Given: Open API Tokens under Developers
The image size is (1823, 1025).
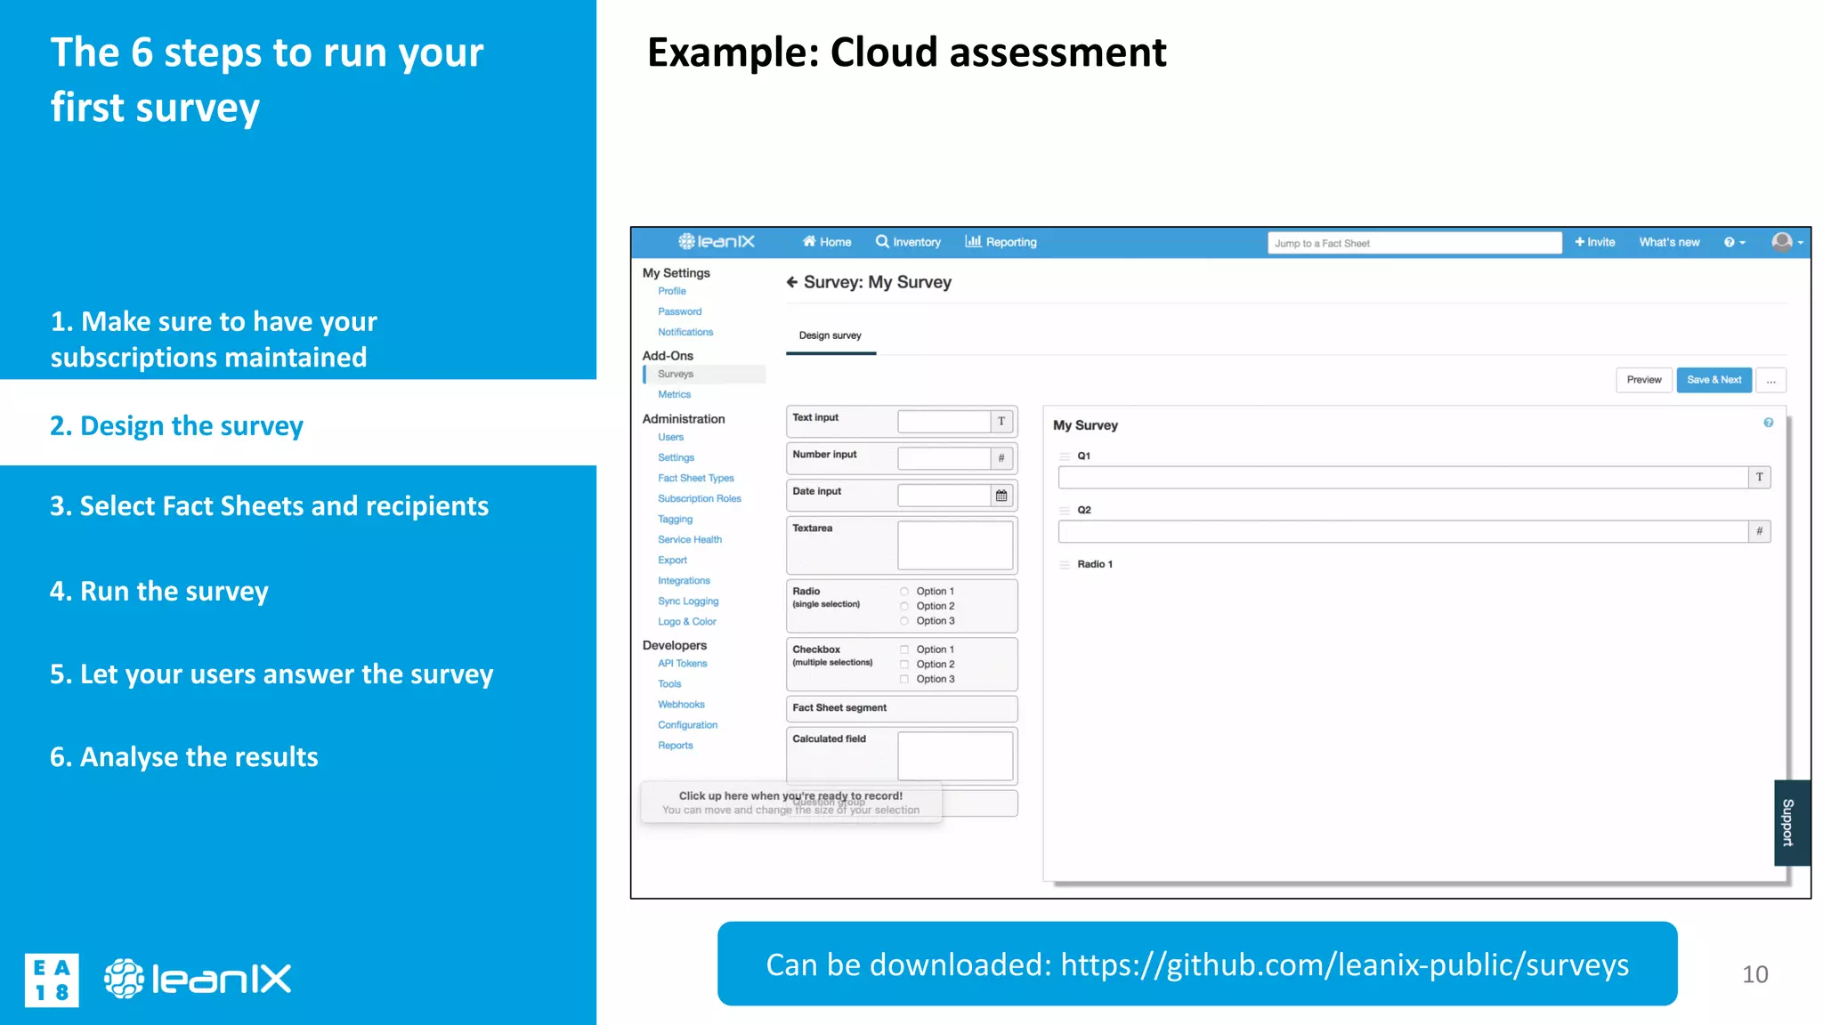Looking at the screenshot, I should [x=683, y=663].
